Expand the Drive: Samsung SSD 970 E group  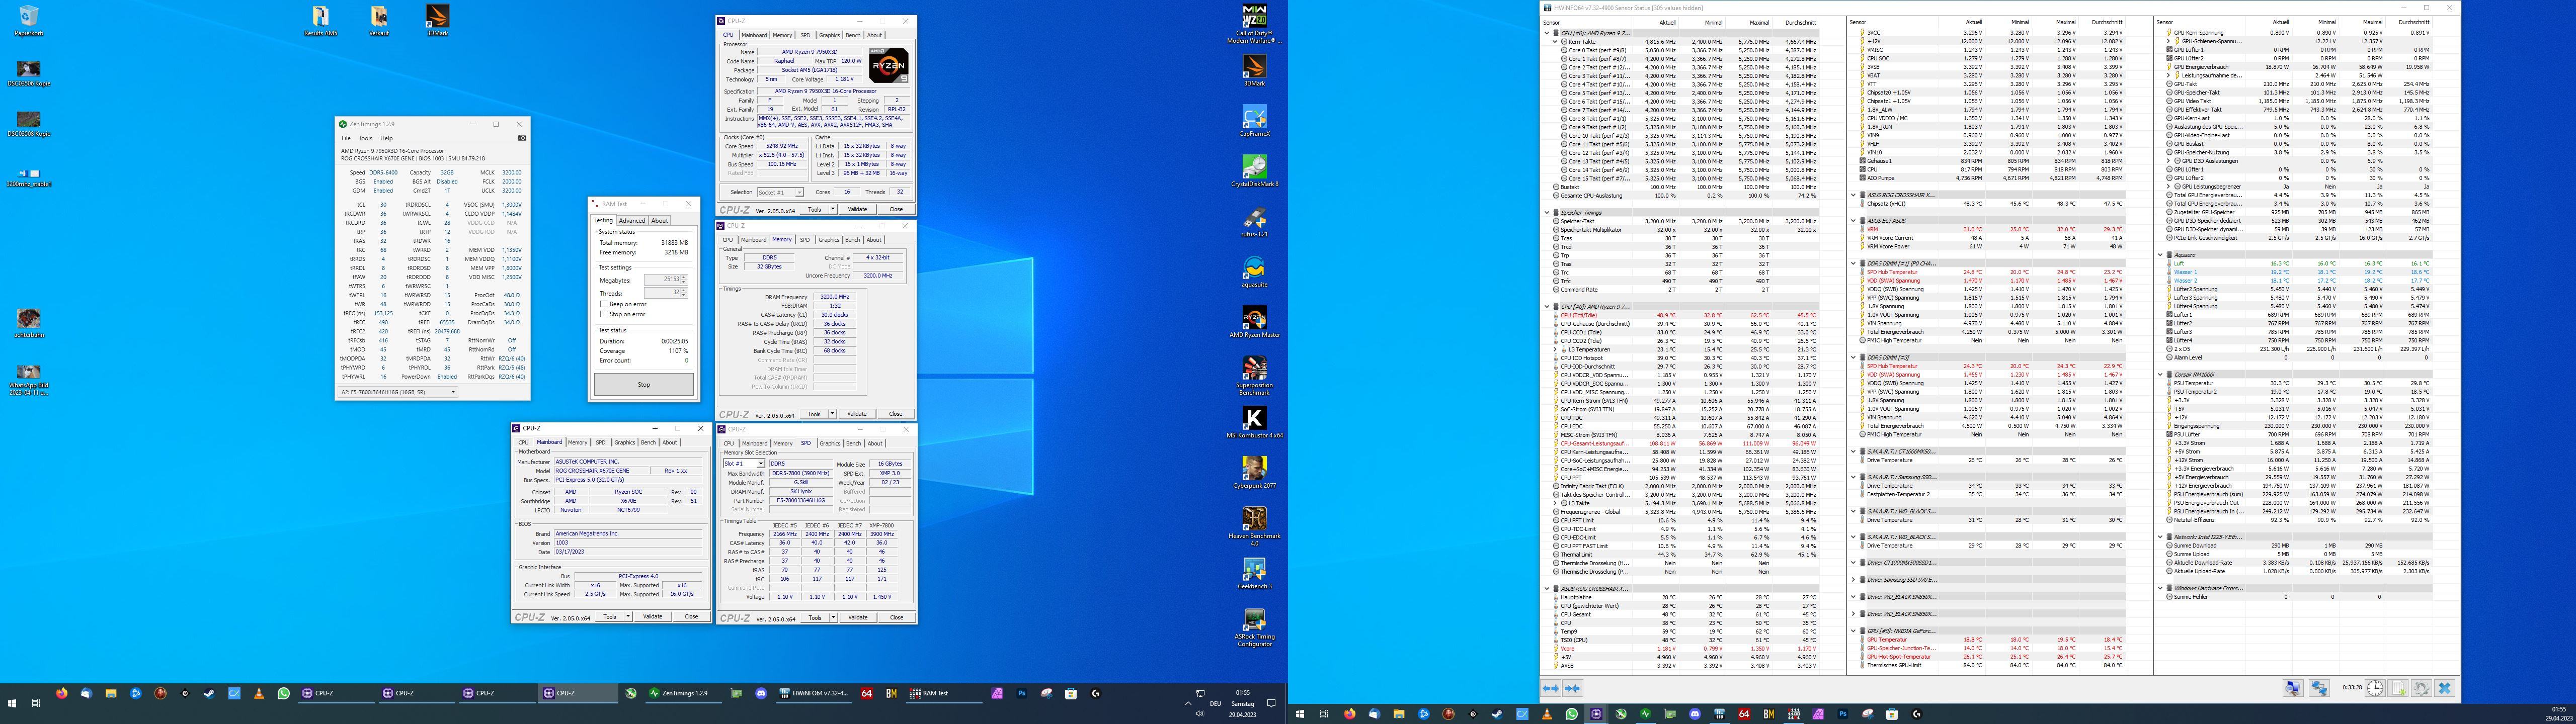[x=1853, y=580]
